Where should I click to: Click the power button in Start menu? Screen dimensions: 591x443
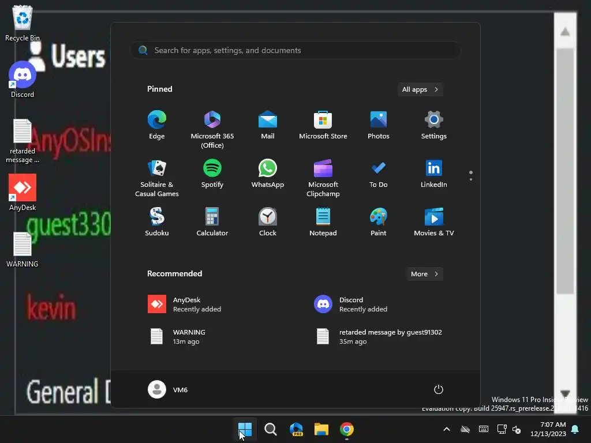click(439, 389)
